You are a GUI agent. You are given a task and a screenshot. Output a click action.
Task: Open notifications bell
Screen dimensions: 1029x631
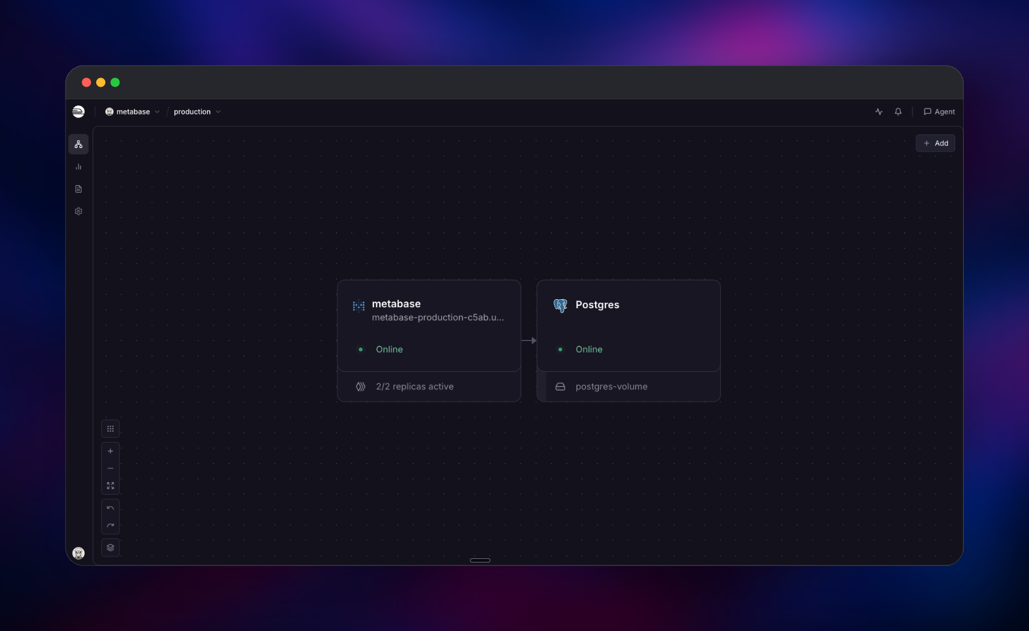click(898, 111)
